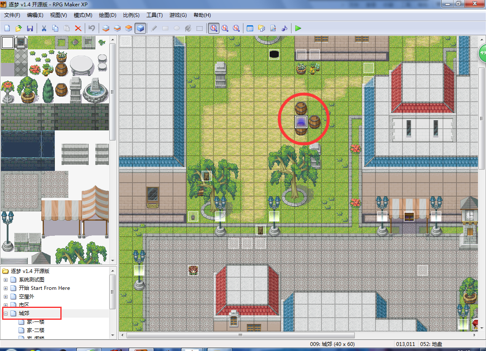Click the map's horizontal scrollbar thumb
The height and width of the screenshot is (351, 486).
[240, 335]
